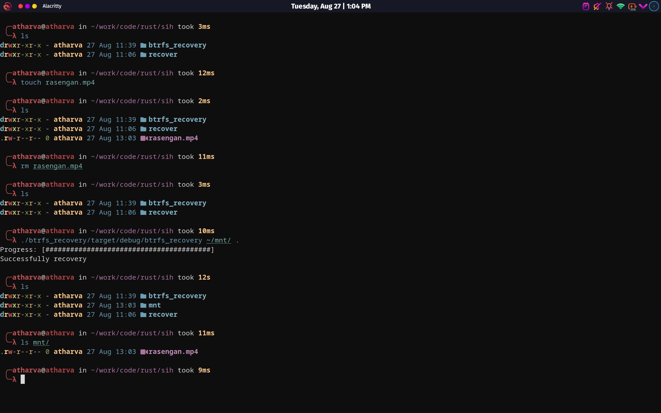Click the underlined ~/mnt/ argument
The width and height of the screenshot is (661, 413).
[219, 240]
